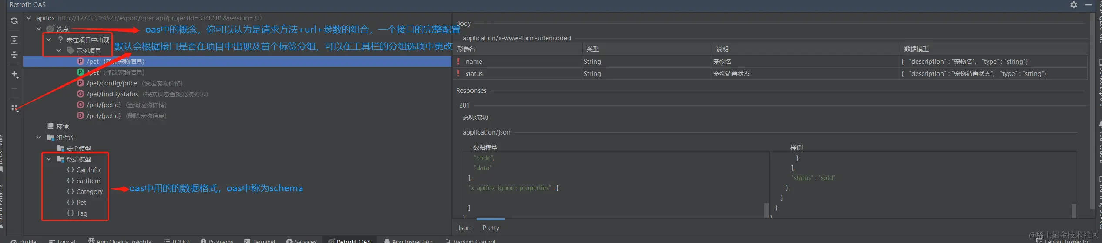Select the /pet 新建宠物信息 endpoint
Image resolution: width=1102 pixels, height=243 pixels.
[237, 62]
